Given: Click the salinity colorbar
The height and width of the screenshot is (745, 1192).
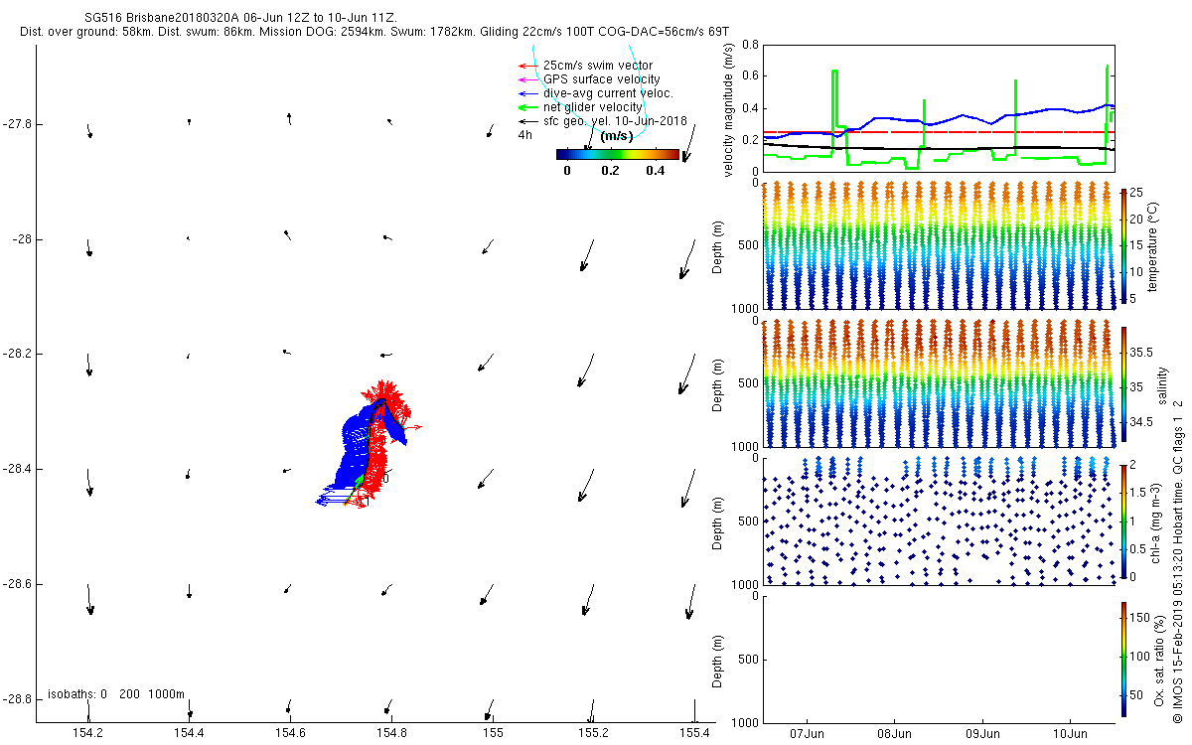Looking at the screenshot, I should [1123, 383].
